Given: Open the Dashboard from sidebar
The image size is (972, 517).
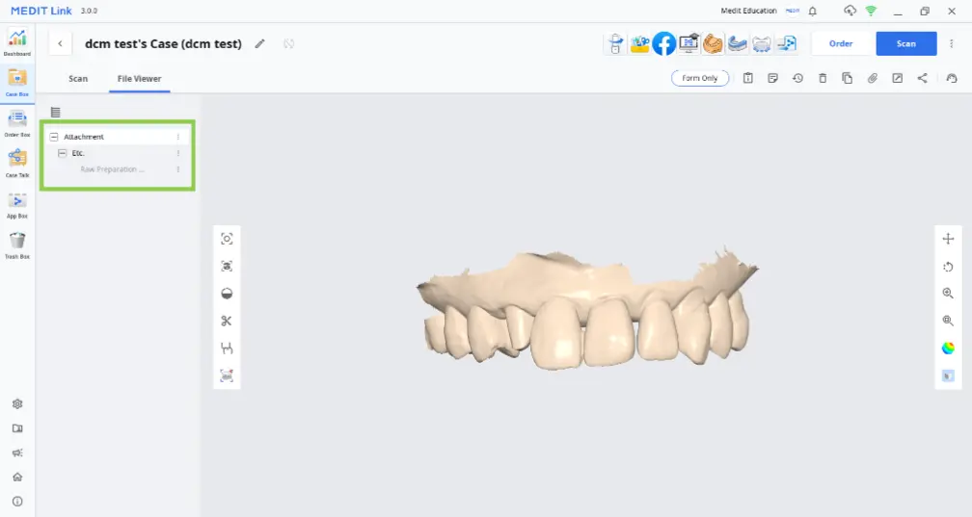Looking at the screenshot, I should pyautogui.click(x=17, y=42).
